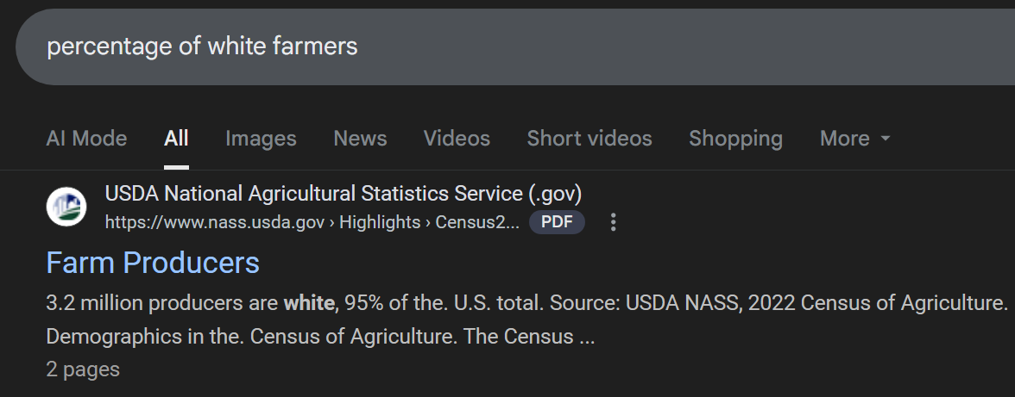This screenshot has height=397, width=1015.
Task: Switch to Images tab
Action: pos(261,139)
